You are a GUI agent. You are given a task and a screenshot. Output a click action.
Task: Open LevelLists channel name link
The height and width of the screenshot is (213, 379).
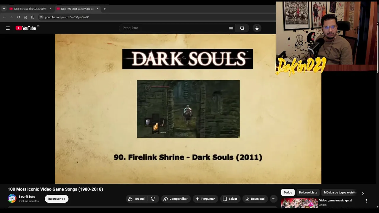click(27, 197)
